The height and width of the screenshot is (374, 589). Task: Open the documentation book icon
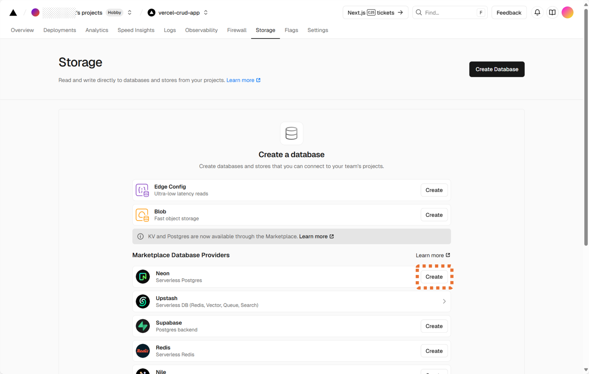click(x=552, y=13)
